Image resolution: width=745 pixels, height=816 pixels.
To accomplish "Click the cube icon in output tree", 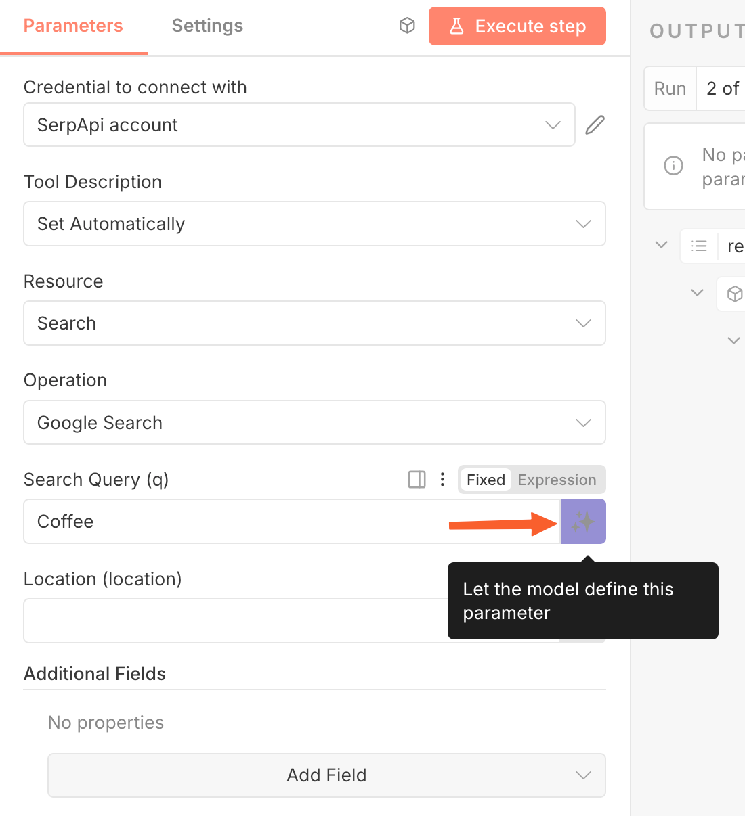I will point(734,294).
